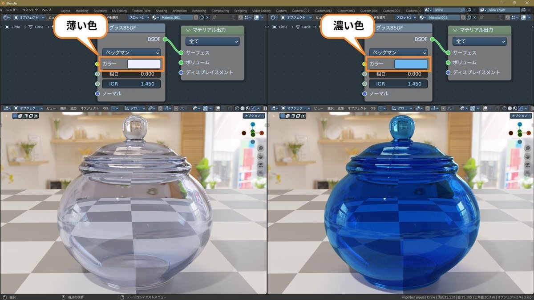This screenshot has height=300, width=534.
Task: Toggle snap magnet in left viewport header
Action: coord(160,108)
